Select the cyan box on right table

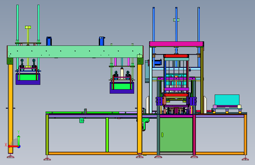(227, 100)
